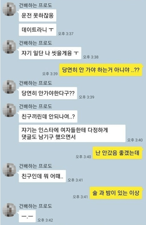Select the 'ㅡ.ㅡ' message bubble
Image resolution: width=146 pixels, height=225 pixels.
(x=27, y=216)
